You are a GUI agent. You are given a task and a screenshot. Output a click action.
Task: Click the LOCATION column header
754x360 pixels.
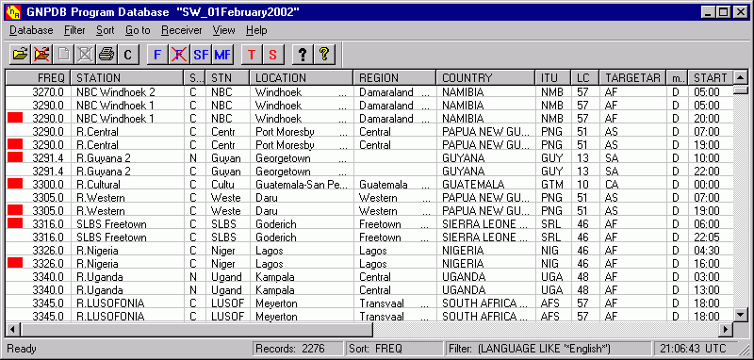pyautogui.click(x=302, y=77)
